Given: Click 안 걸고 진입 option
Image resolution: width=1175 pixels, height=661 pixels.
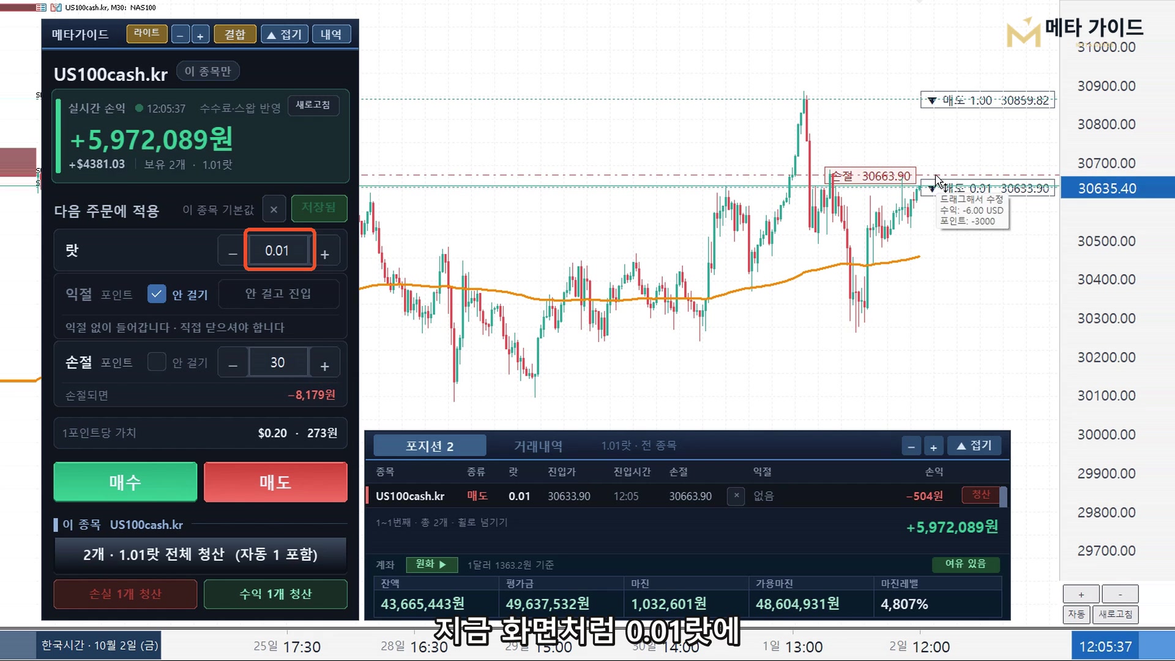Looking at the screenshot, I should (278, 294).
